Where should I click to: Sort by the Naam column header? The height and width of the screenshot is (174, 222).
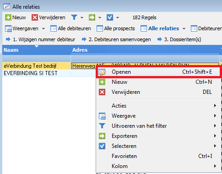pyautogui.click(x=37, y=50)
